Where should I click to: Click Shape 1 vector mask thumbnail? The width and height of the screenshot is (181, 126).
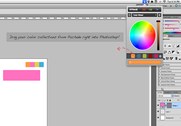pos(169,105)
